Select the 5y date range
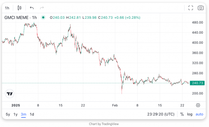 coord(8,114)
